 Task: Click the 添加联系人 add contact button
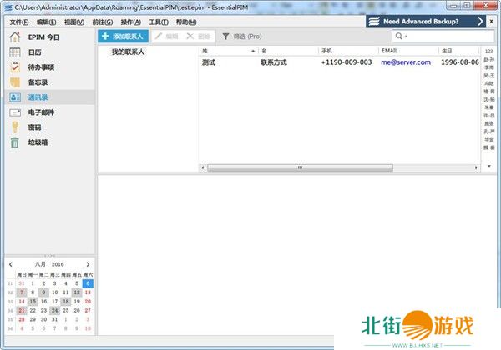(x=124, y=37)
